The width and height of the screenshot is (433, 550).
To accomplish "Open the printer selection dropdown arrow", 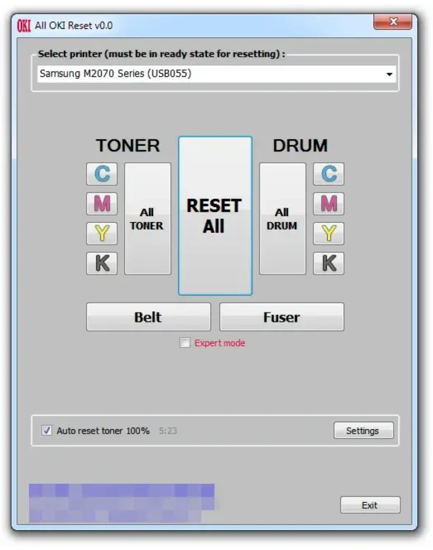I will (389, 74).
